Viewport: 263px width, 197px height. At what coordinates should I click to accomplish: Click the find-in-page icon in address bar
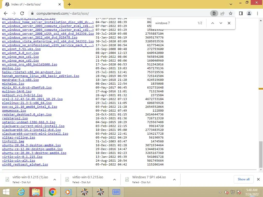click(x=214, y=13)
